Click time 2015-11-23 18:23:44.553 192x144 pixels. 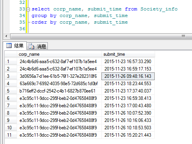[128, 84]
